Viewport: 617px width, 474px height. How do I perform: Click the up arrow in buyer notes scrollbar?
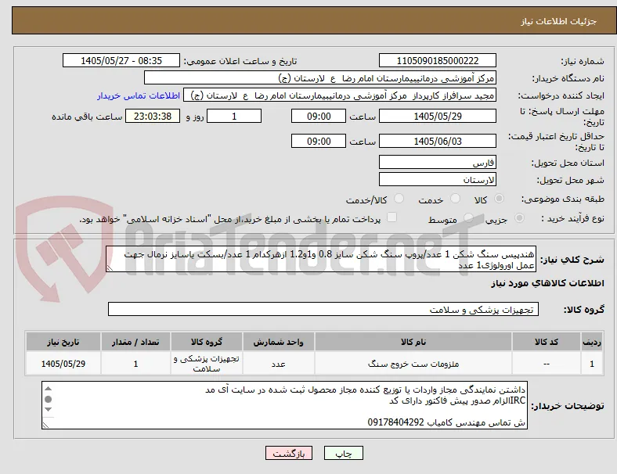tap(48, 389)
